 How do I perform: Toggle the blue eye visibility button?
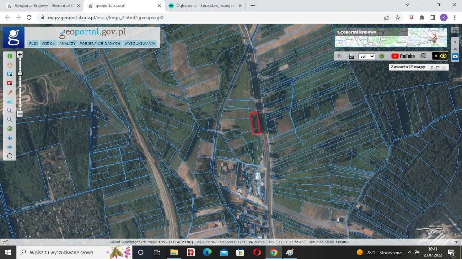[x=455, y=57]
